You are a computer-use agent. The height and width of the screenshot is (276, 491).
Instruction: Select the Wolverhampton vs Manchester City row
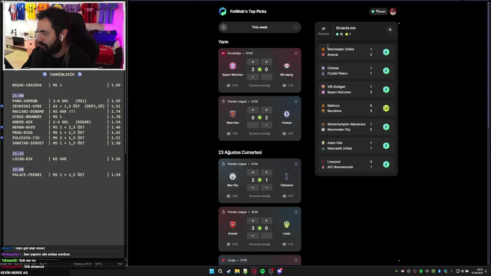click(x=356, y=127)
